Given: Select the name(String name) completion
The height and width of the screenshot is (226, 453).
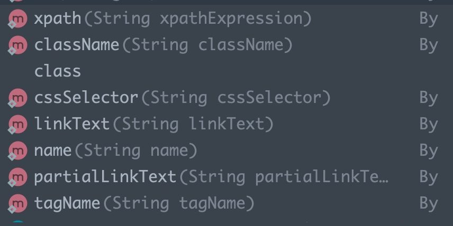Looking at the screenshot, I should pos(226,151).
